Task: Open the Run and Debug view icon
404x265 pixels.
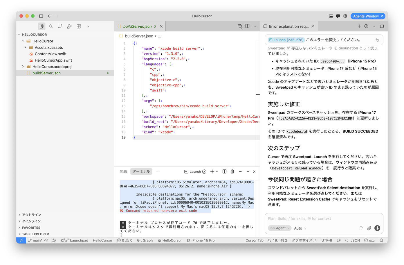Action: [69, 26]
